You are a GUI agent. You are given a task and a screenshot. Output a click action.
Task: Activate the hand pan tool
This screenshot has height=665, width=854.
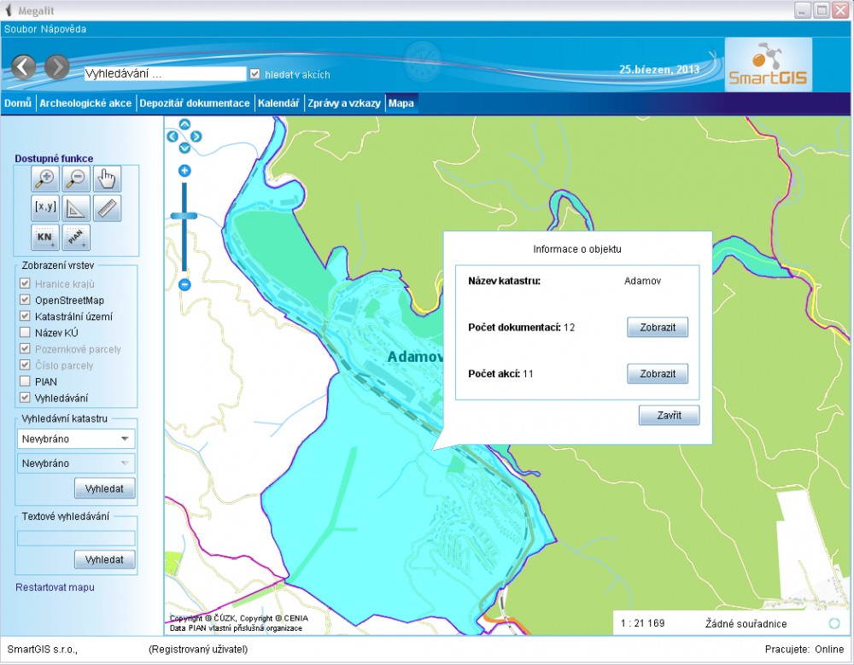coord(108,179)
